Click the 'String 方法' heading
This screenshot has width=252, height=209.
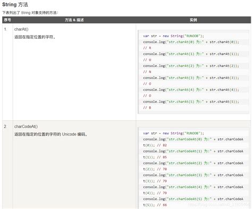[15, 5]
